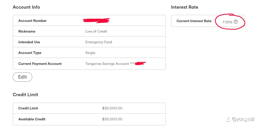Image resolution: width=257 pixels, height=128 pixels.
Task: Click the Available Credit $30,000.00 amount
Action: 112,119
